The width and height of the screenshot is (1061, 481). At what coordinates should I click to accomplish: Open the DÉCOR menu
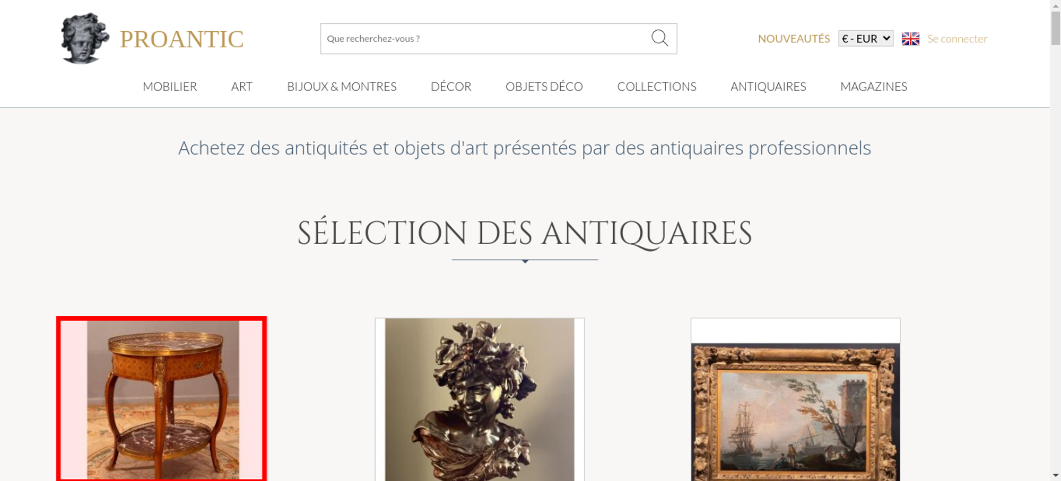click(x=451, y=86)
